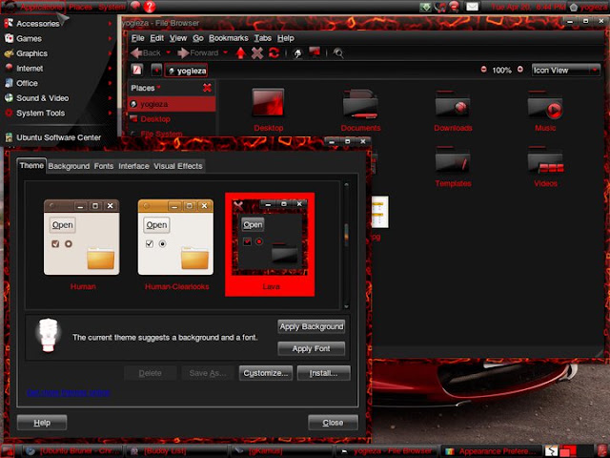Click the yogieza path bar button
The image size is (610, 458).
click(187, 71)
